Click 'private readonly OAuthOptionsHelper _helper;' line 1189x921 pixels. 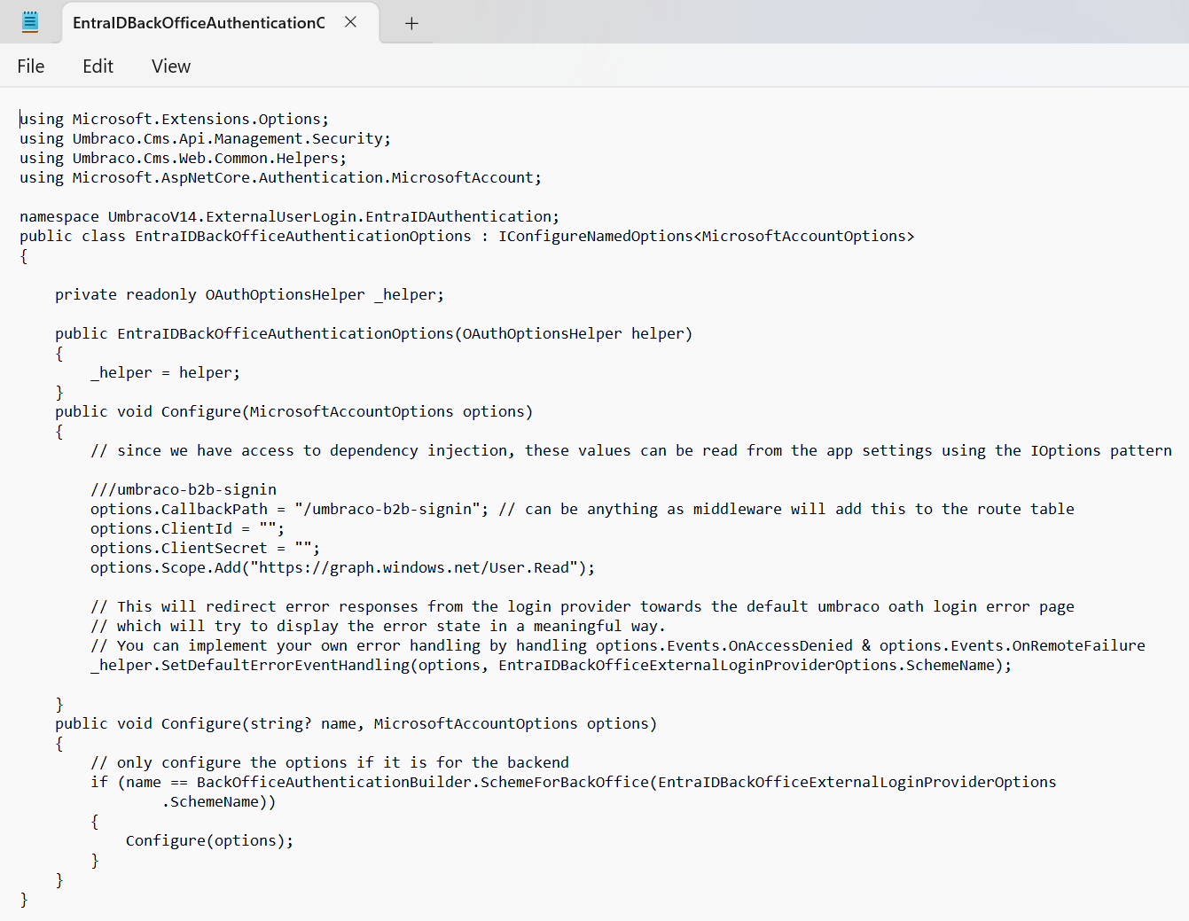(249, 294)
